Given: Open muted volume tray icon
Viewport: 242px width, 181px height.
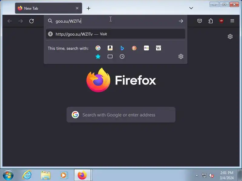Looking at the screenshot, I should point(211,175).
